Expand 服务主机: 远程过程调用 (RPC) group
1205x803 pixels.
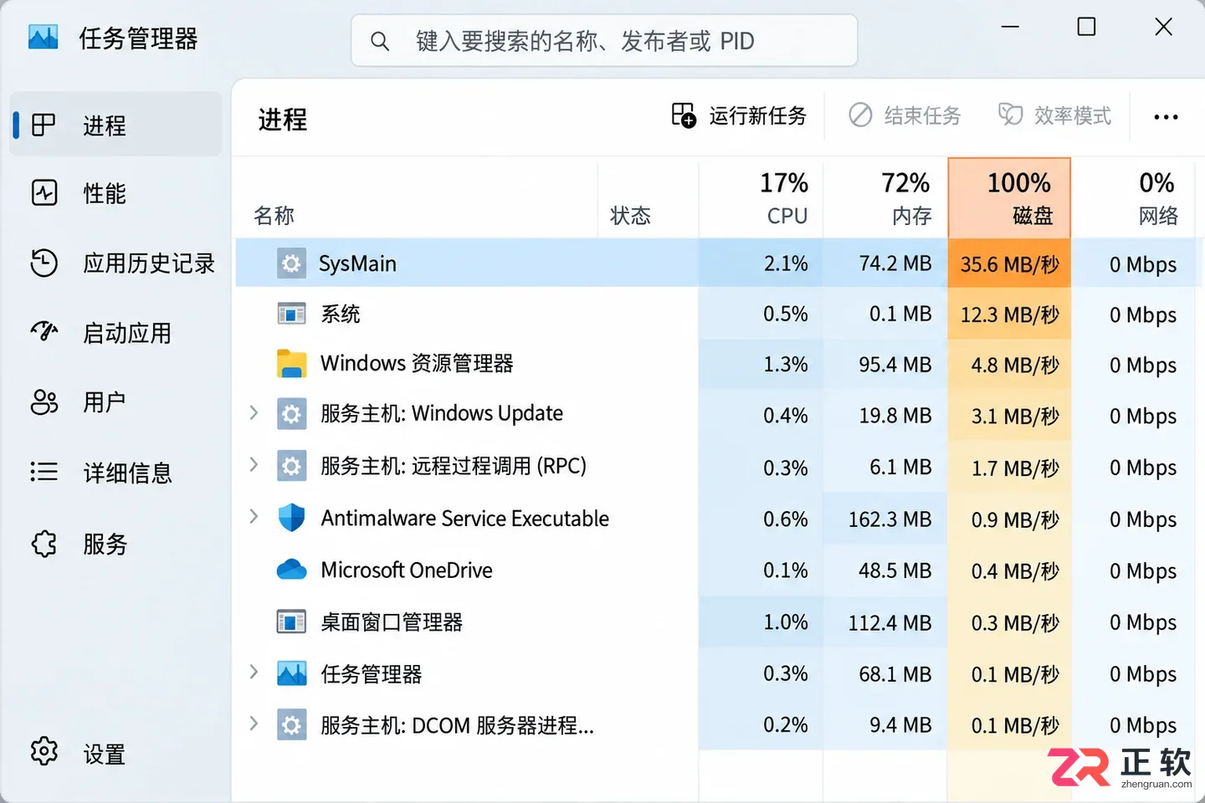[x=254, y=464]
